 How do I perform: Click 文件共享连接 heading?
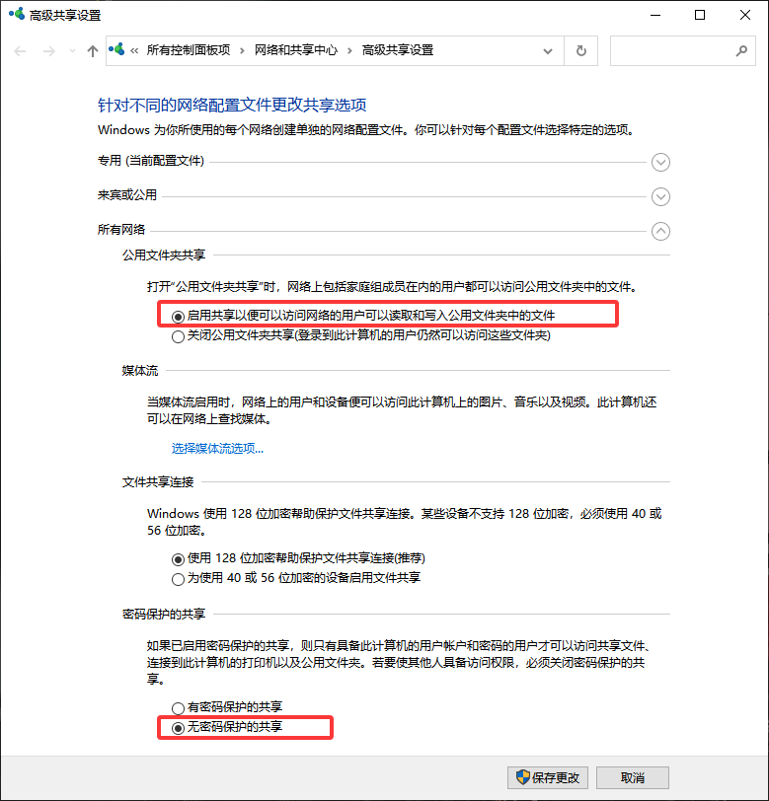coord(158,481)
